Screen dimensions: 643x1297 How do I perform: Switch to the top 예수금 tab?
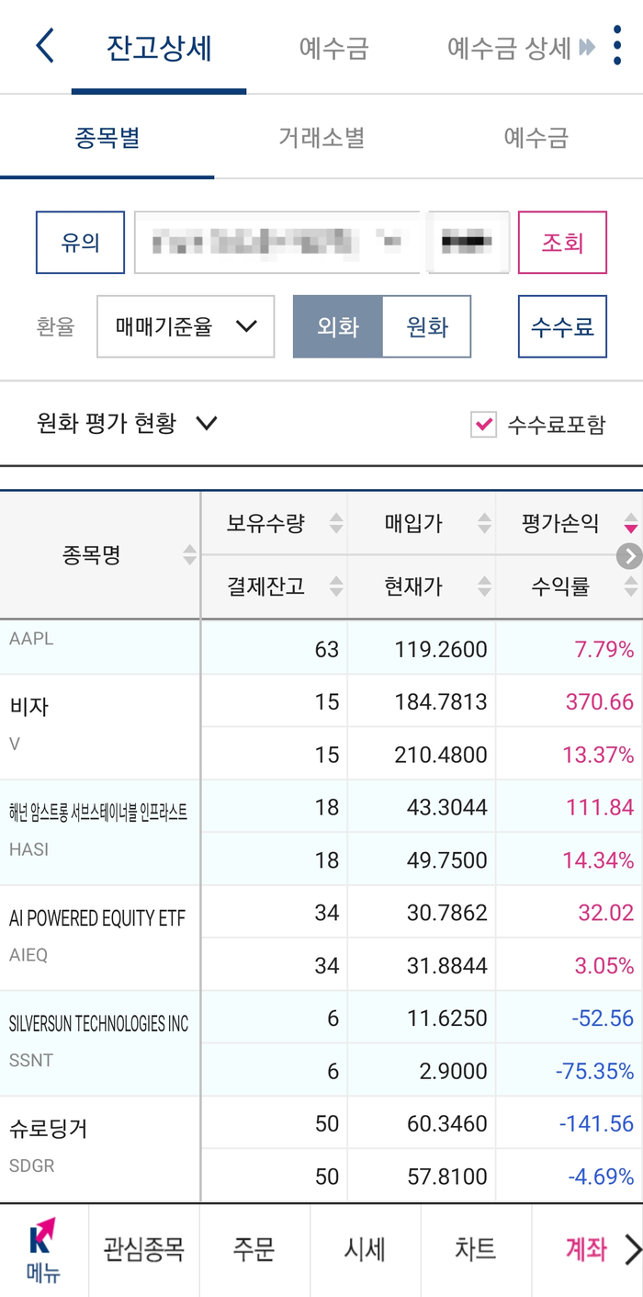point(333,48)
